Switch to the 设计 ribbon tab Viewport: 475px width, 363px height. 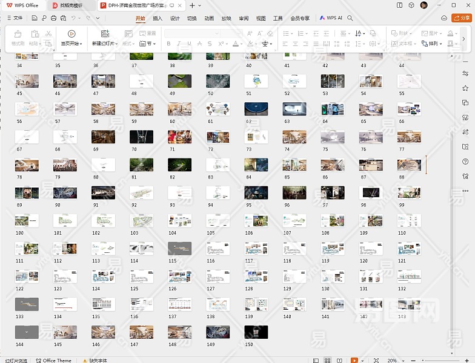click(x=174, y=18)
